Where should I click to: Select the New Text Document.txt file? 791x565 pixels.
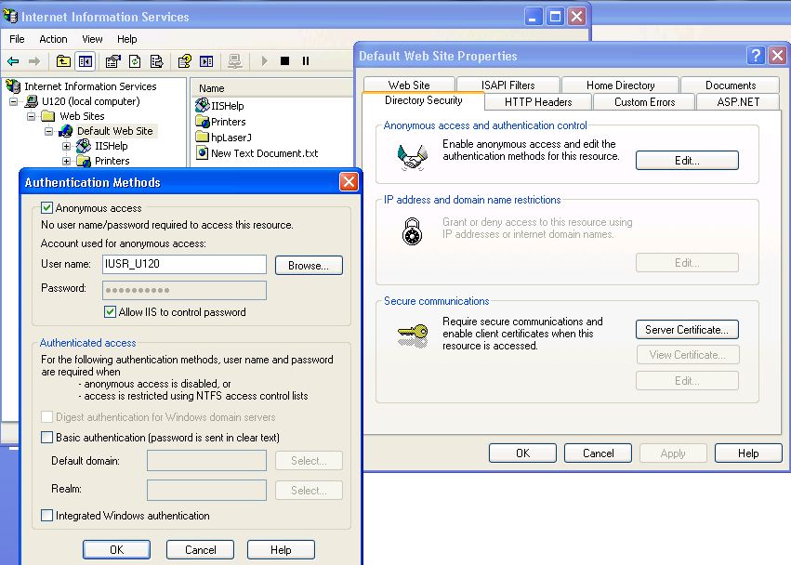(x=257, y=152)
